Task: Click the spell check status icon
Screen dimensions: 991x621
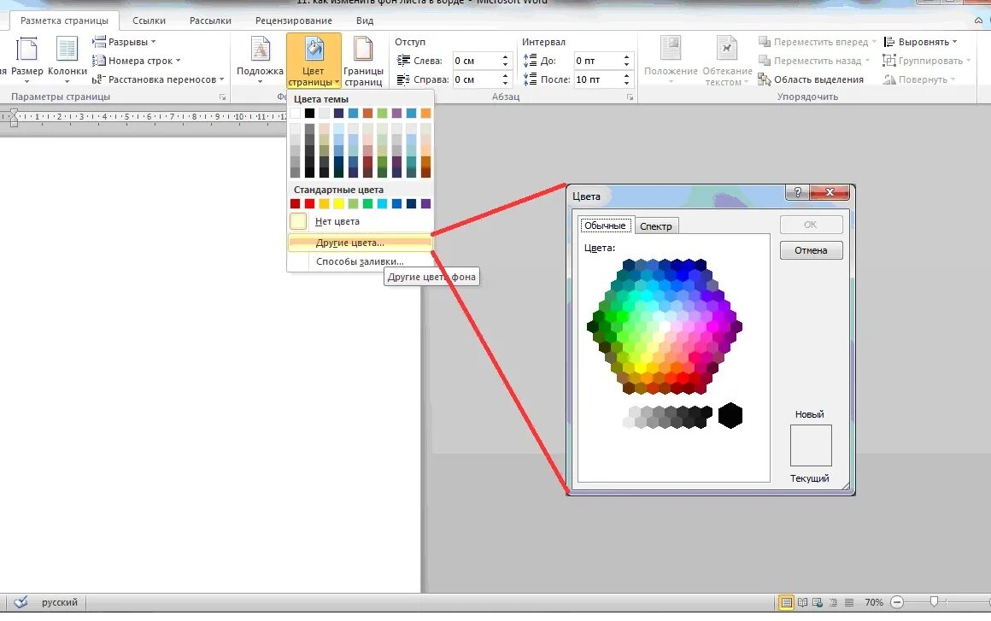Action: pos(21,602)
